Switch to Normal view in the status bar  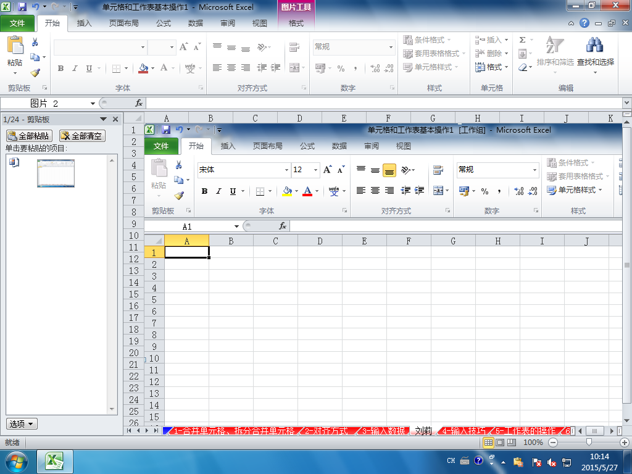pyautogui.click(x=488, y=443)
